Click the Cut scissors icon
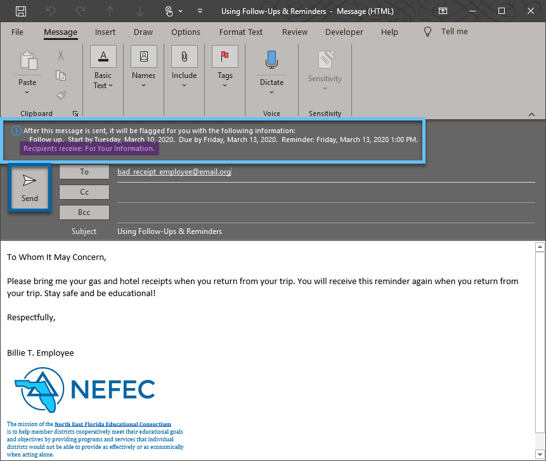This screenshot has width=546, height=461. coord(61,55)
